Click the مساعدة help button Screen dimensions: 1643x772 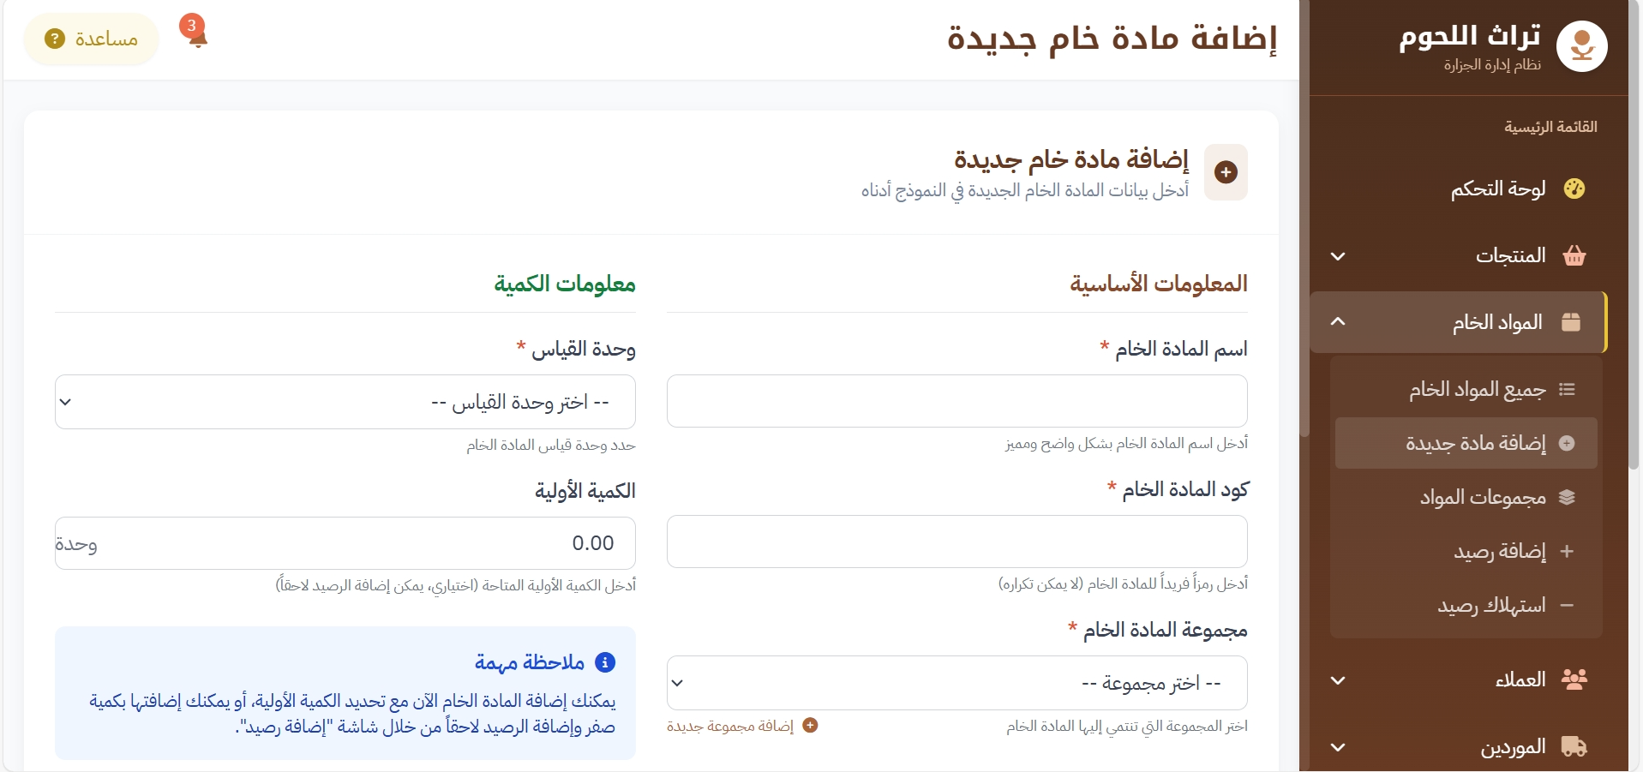[92, 39]
